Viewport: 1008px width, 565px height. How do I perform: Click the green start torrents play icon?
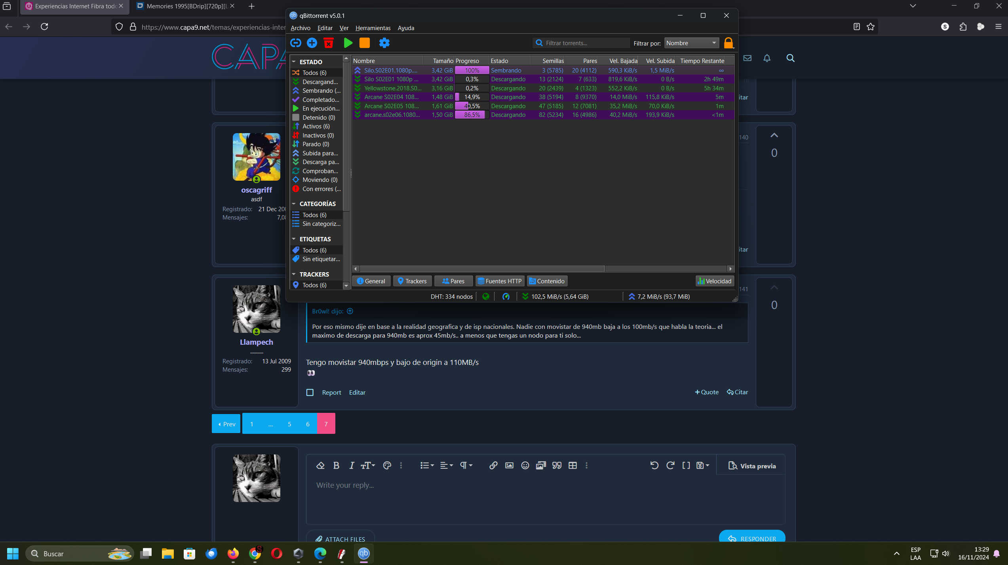[348, 43]
